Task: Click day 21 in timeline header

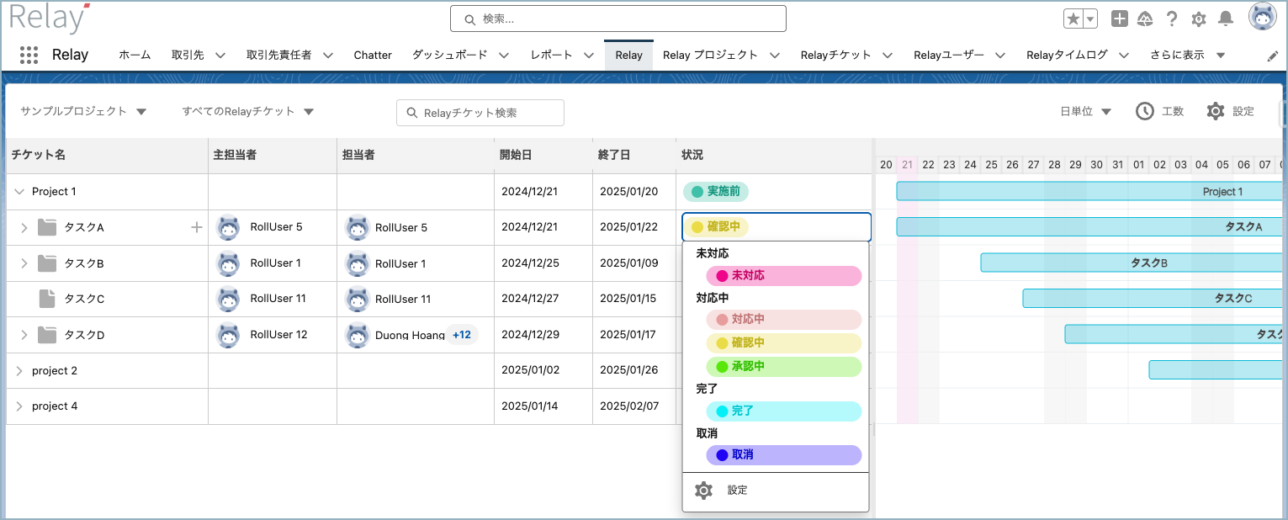Action: click(907, 165)
